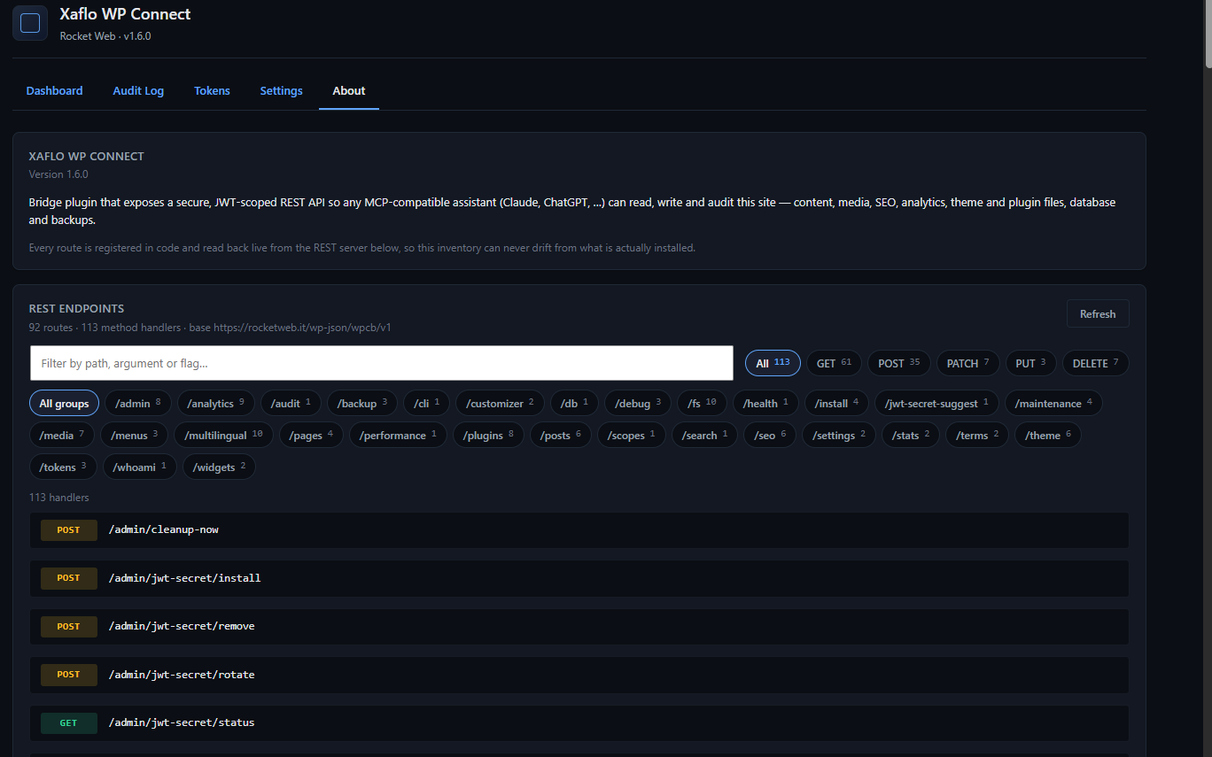This screenshot has height=757, width=1212.
Task: Click the "Version 1.6.0" text
Action: tap(58, 174)
